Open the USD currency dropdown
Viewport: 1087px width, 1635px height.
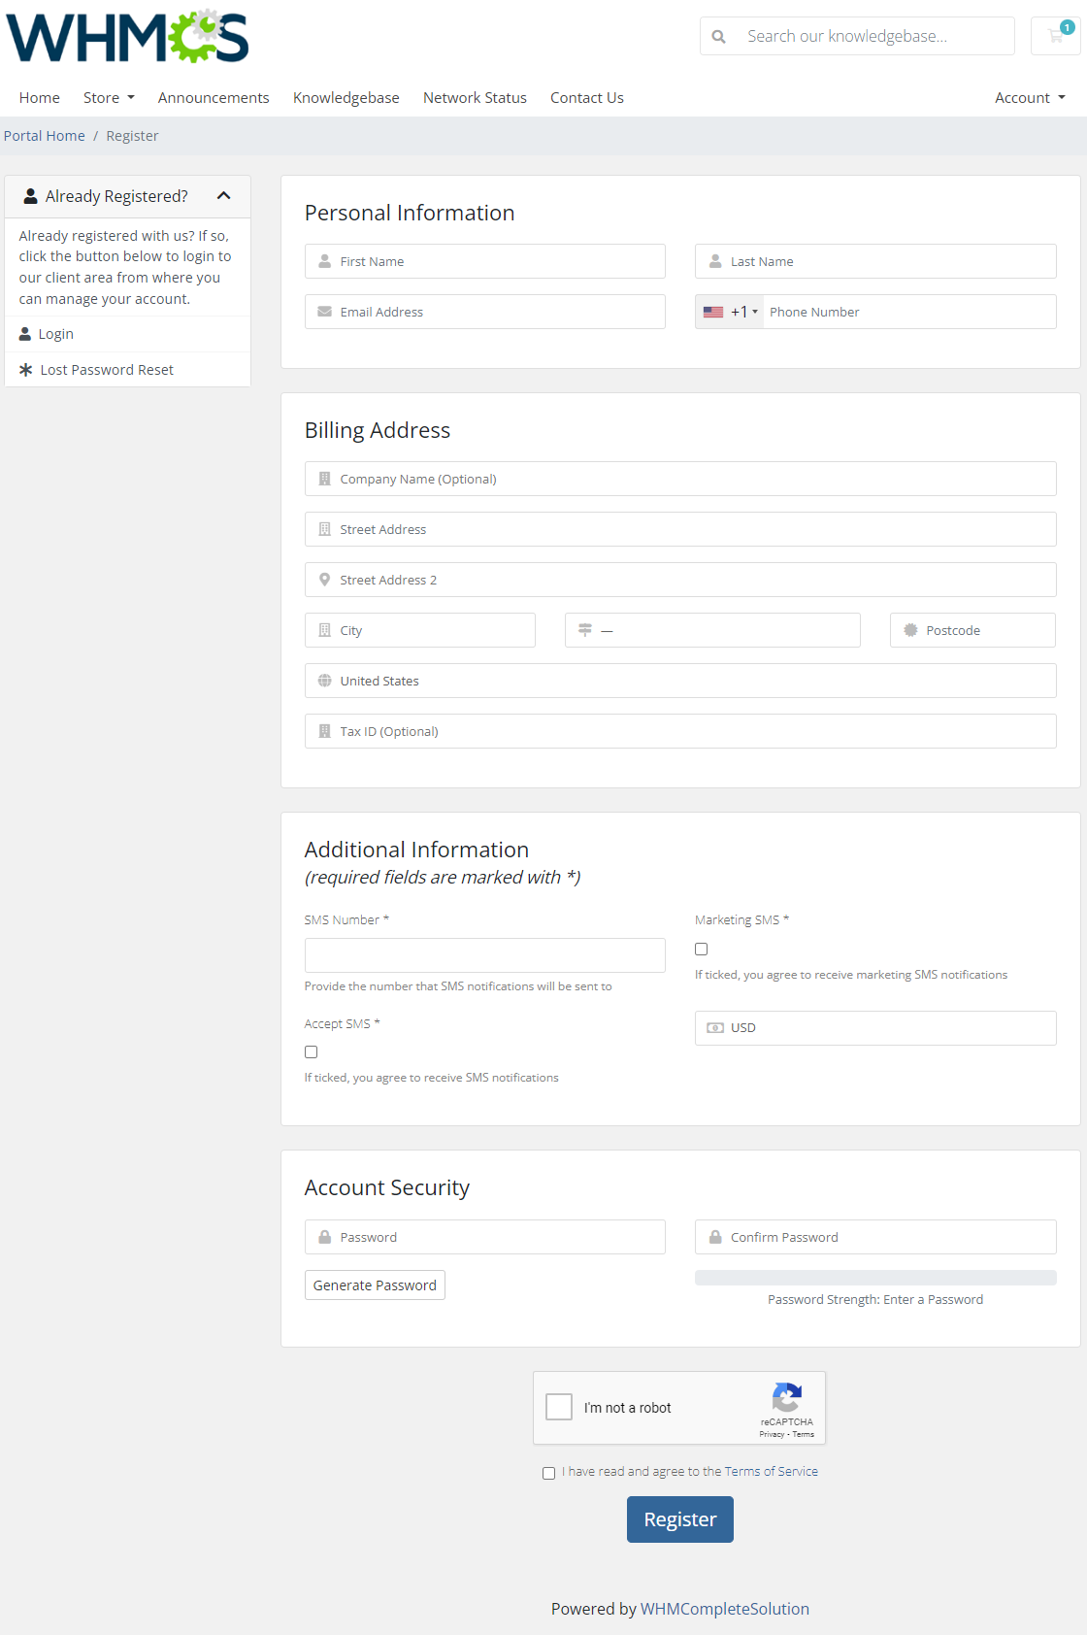tap(875, 1028)
